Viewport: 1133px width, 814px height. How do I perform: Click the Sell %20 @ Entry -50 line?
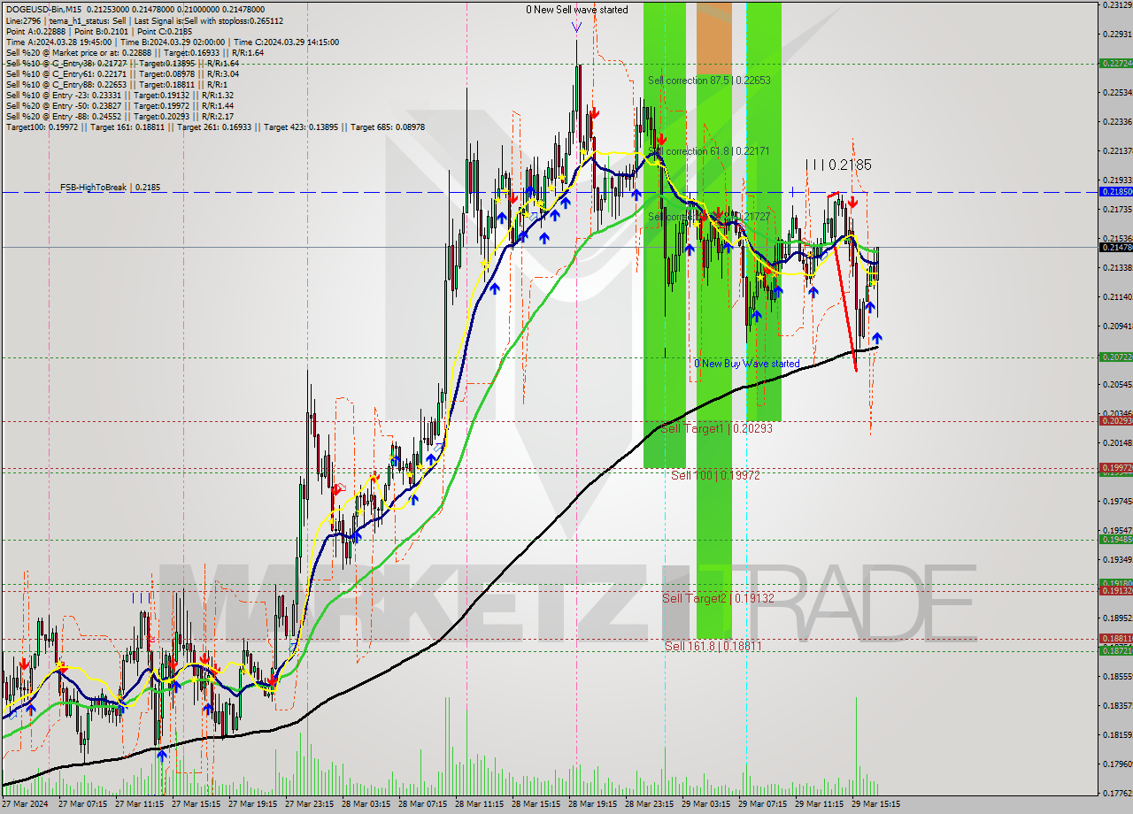pyautogui.click(x=119, y=106)
